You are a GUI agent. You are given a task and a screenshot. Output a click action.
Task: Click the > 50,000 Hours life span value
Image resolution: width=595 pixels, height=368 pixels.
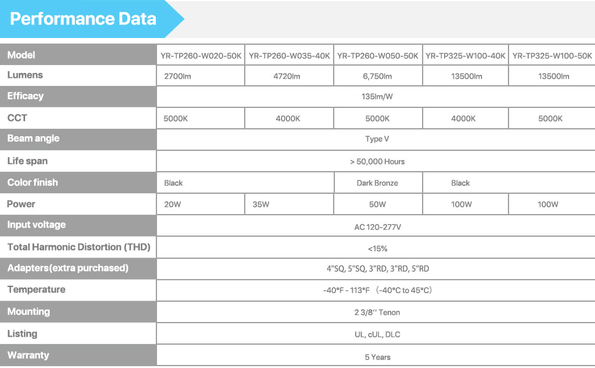coord(377,161)
